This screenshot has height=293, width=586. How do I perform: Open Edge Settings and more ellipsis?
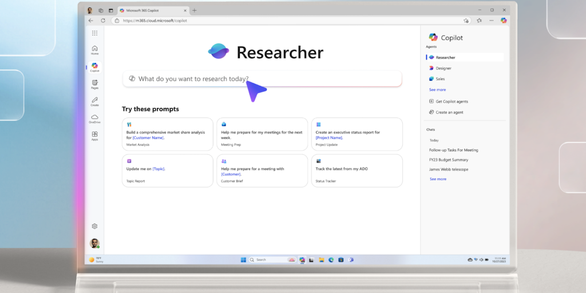[492, 21]
